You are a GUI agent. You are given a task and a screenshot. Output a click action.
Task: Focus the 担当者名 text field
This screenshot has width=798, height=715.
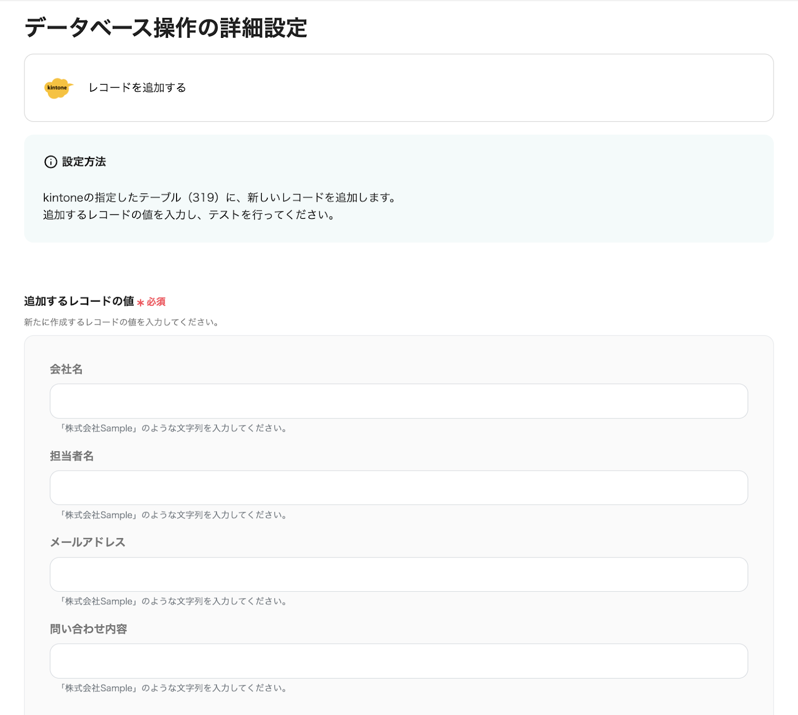[399, 488]
